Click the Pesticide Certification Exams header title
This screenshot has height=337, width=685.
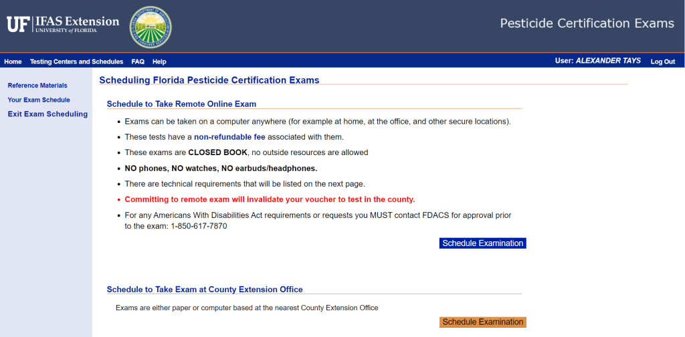tap(587, 23)
